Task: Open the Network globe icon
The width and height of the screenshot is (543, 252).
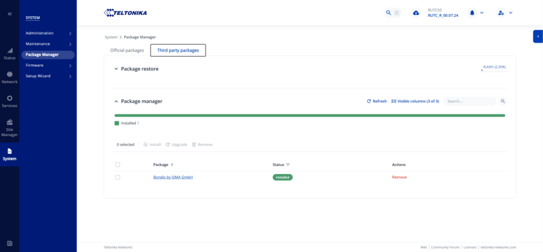Action: (10, 75)
